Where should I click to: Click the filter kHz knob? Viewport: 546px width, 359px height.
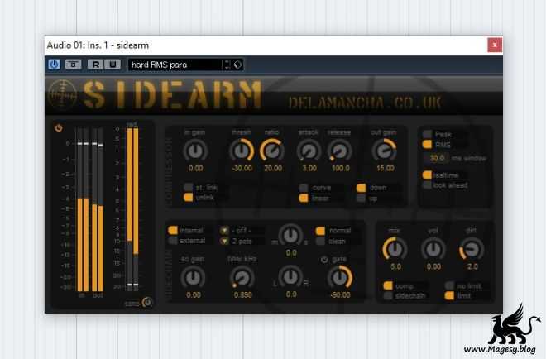coord(242,277)
